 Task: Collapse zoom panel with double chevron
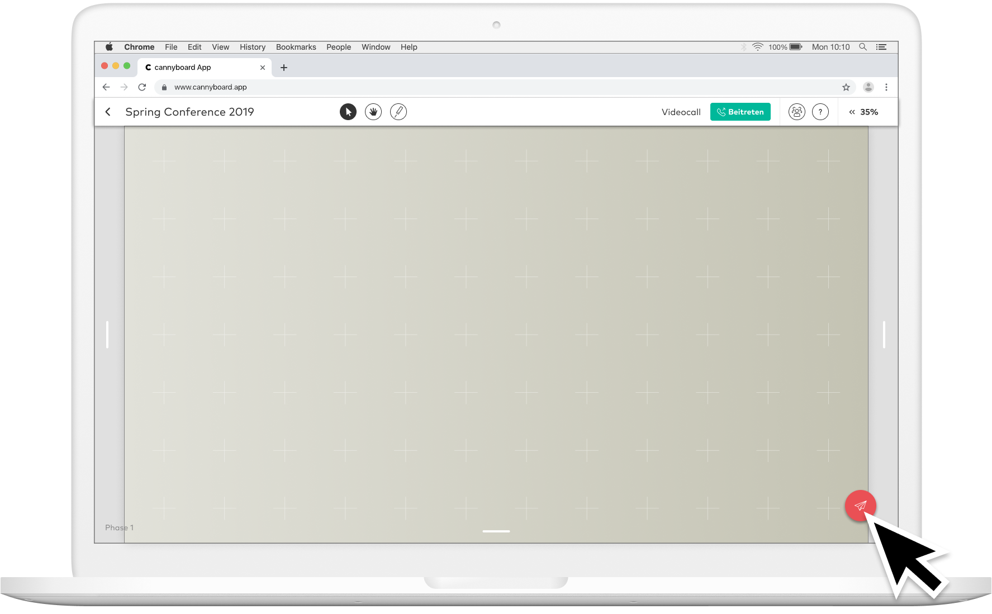(852, 112)
